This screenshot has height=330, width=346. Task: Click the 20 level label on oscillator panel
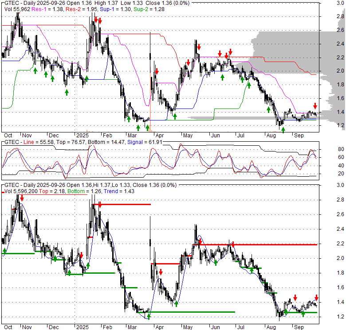pyautogui.click(x=341, y=174)
